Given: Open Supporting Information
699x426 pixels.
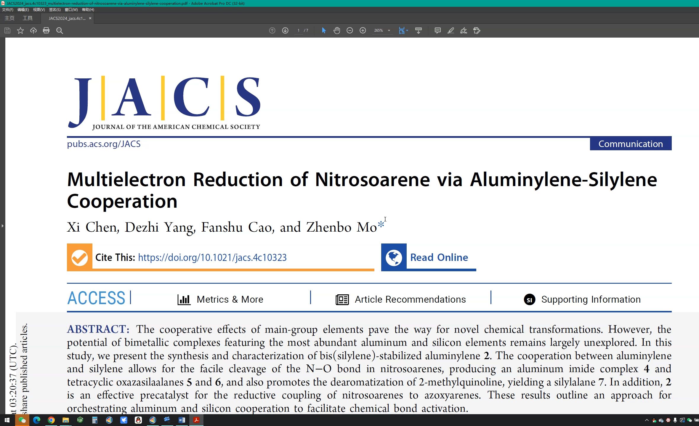Looking at the screenshot, I should click(x=591, y=299).
